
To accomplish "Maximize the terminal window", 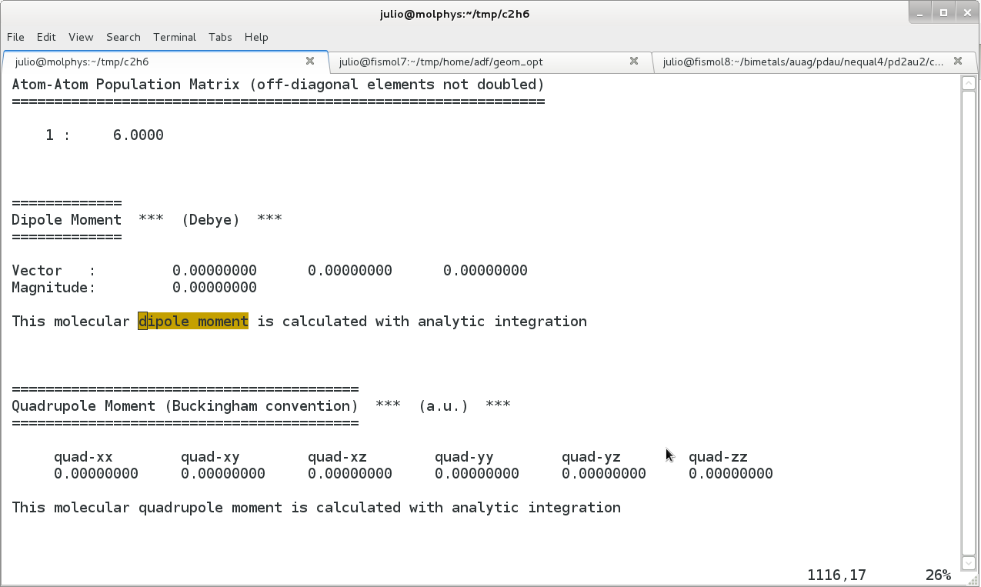I will coord(943,12).
